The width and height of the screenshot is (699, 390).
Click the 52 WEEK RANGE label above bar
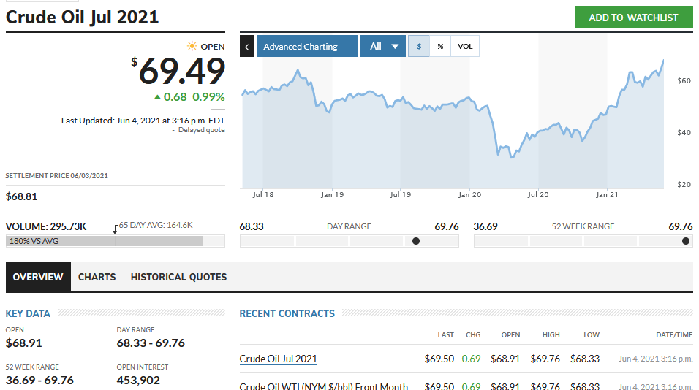coord(583,226)
